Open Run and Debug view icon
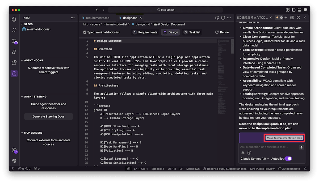 coord(14,52)
